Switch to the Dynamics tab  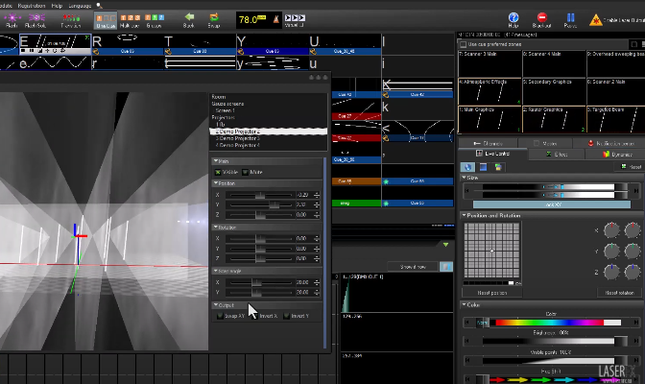pyautogui.click(x=617, y=154)
